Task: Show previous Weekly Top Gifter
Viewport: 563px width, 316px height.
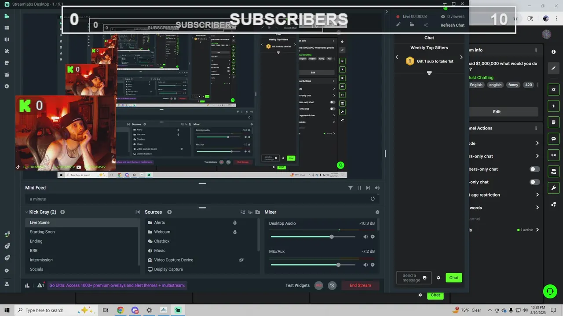Action: click(397, 57)
